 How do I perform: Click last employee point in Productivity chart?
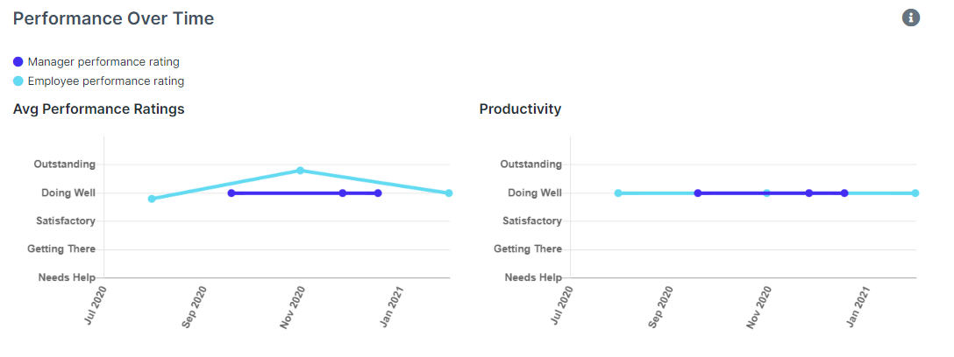(x=915, y=193)
